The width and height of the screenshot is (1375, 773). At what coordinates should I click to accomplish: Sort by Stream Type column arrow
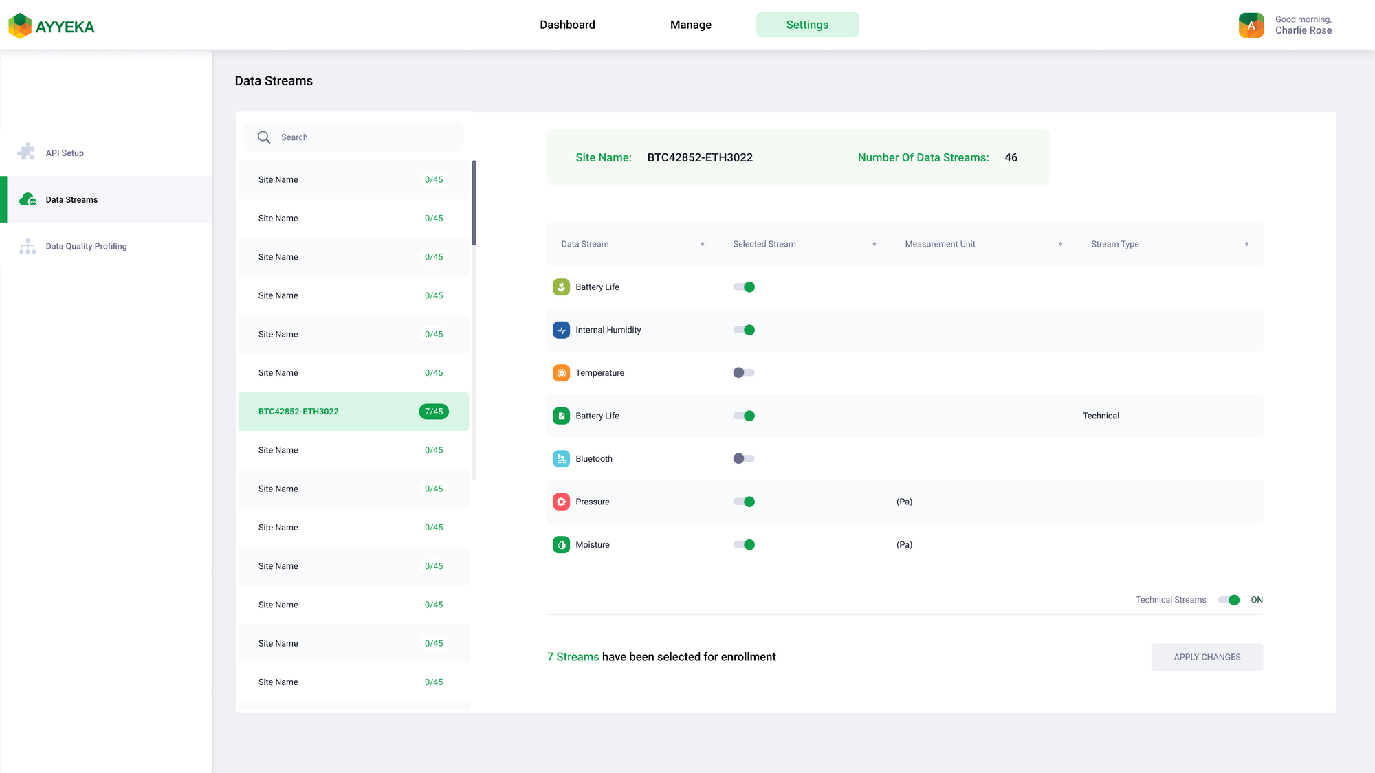[1246, 244]
